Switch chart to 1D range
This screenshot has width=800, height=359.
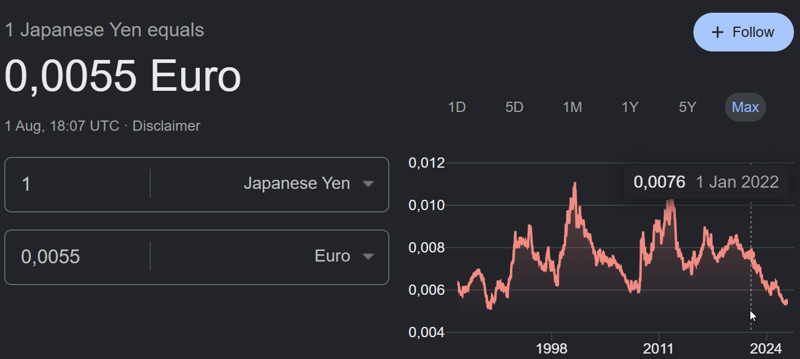(457, 107)
